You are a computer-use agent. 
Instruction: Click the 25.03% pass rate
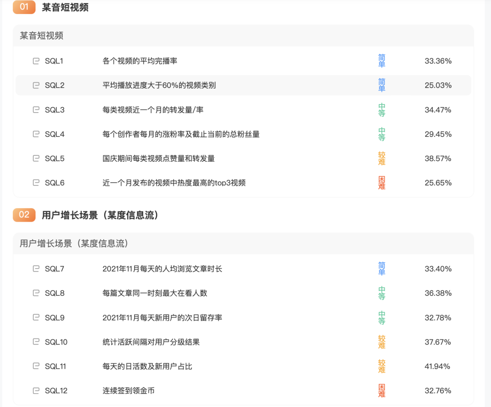pyautogui.click(x=438, y=85)
